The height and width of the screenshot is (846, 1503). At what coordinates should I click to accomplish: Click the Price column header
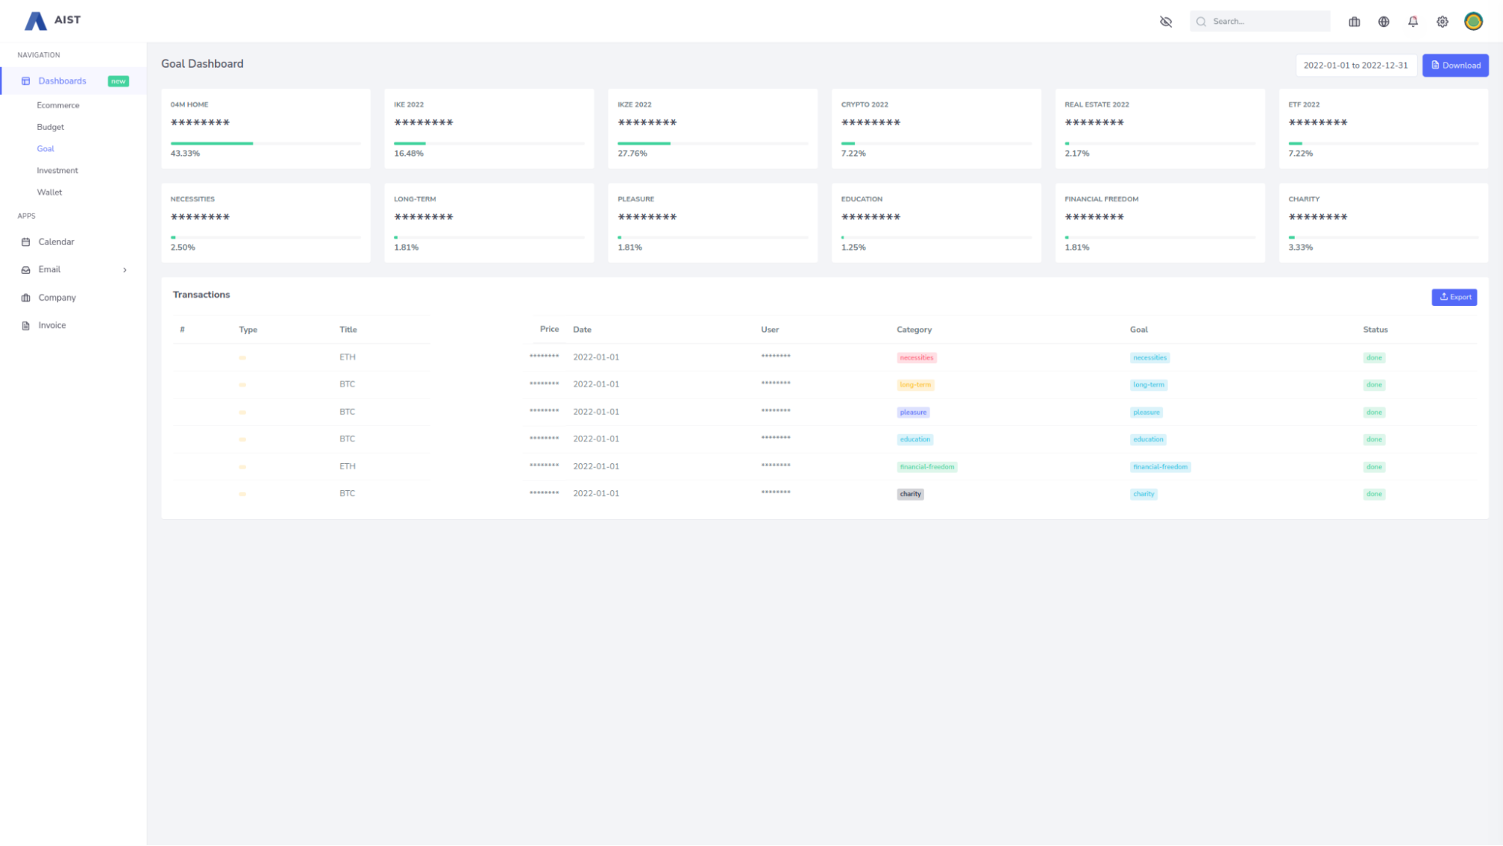coord(549,329)
